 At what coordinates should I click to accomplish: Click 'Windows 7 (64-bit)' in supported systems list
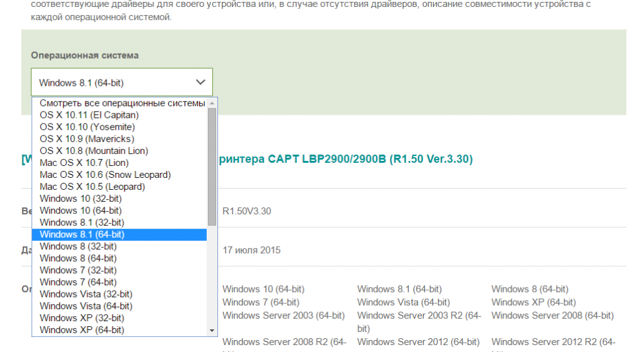(x=261, y=302)
